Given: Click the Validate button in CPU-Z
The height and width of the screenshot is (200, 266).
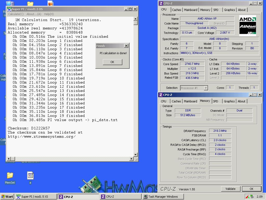Looking at the screenshot, I should (x=230, y=189).
